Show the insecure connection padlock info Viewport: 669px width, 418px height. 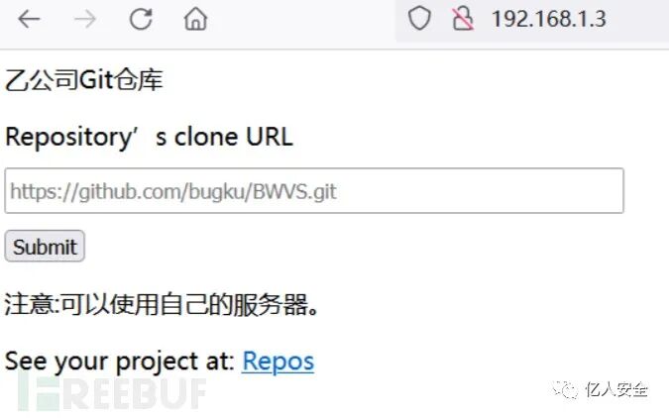point(463,19)
